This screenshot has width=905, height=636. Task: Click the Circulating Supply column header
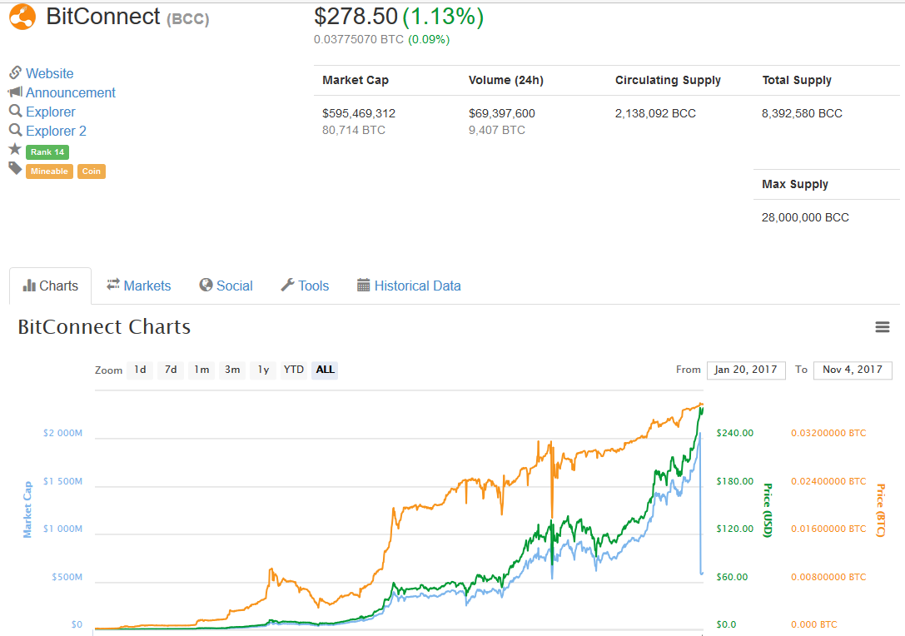click(668, 80)
